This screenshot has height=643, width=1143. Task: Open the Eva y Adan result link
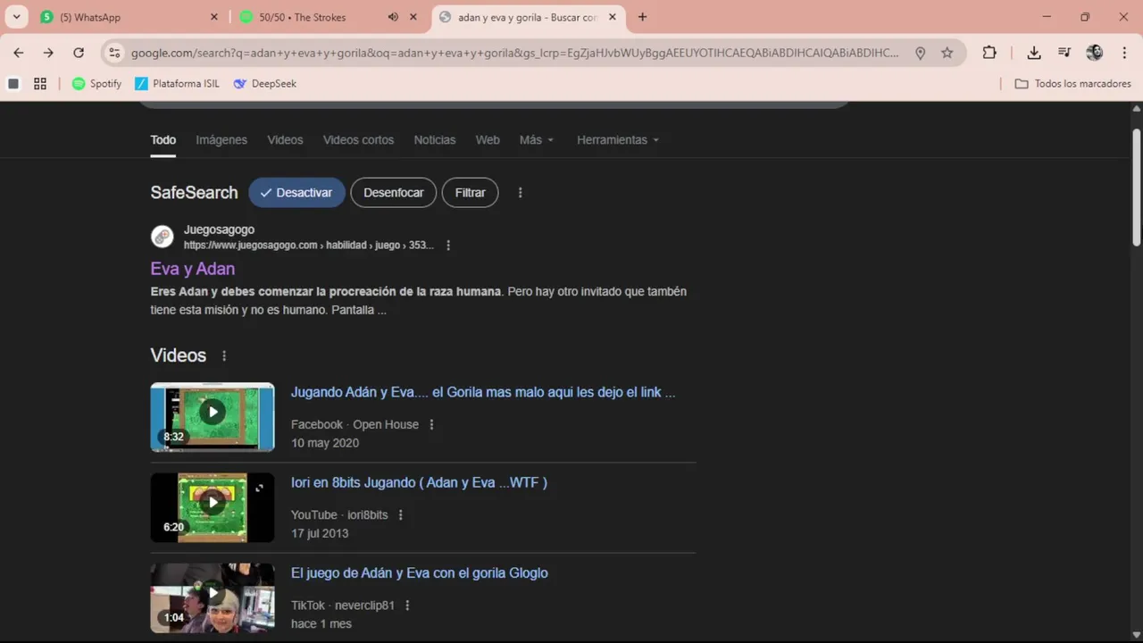pyautogui.click(x=192, y=269)
